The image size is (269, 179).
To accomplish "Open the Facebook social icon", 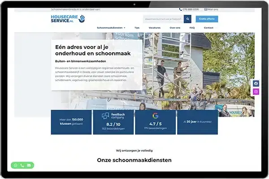I will (256, 83).
